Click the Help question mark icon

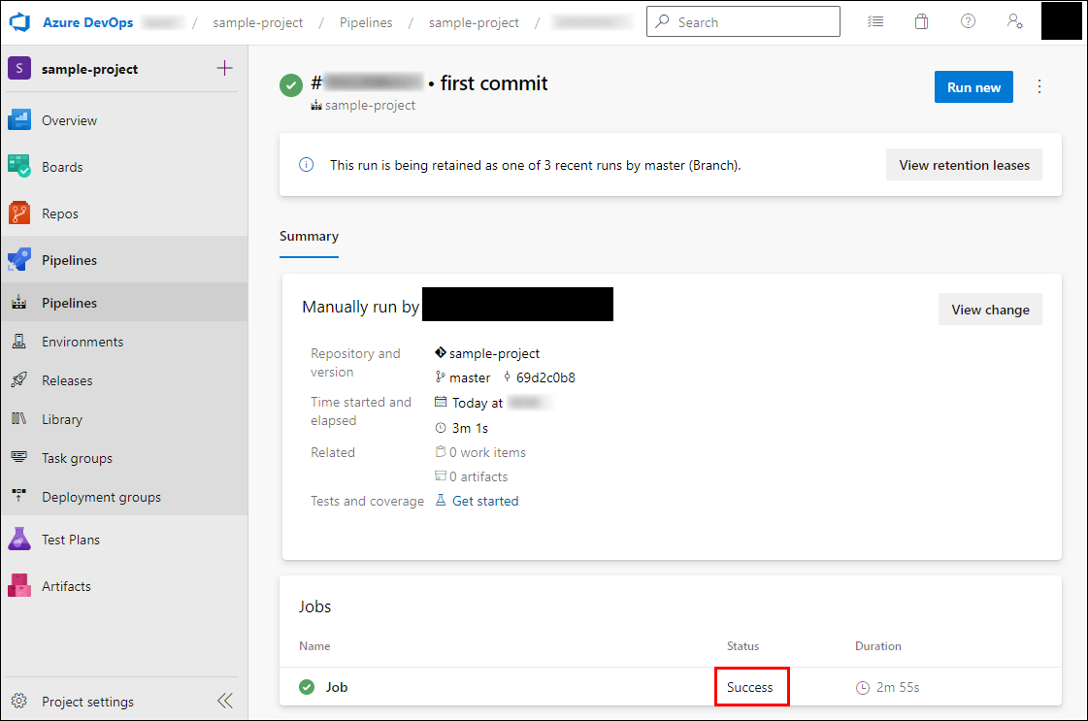coord(968,21)
